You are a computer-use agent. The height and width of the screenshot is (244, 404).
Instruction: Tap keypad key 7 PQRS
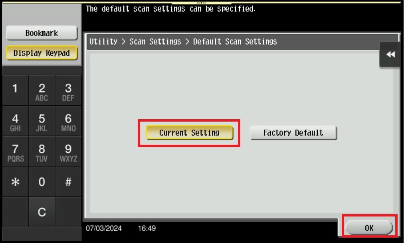tap(15, 152)
